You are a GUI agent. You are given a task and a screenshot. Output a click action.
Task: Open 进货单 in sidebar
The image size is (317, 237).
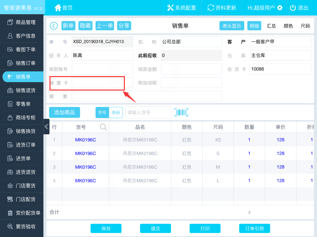[22, 158]
